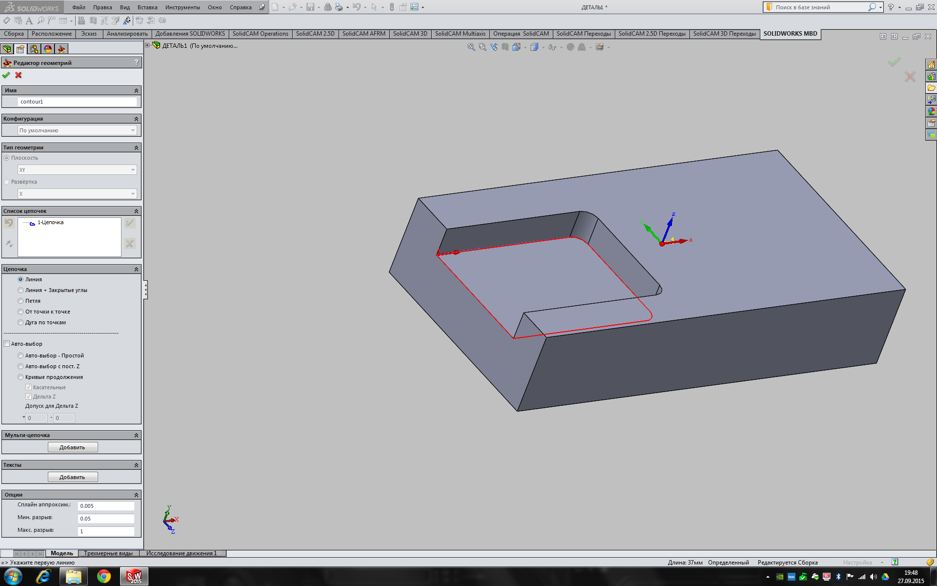Expand the ДЕТАЛЬ1 tree node
This screenshot has height=586, width=937.
pos(147,45)
